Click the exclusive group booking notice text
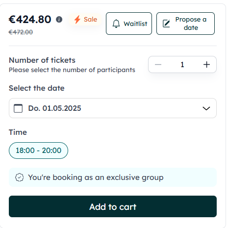Screen dimensions: 227x228 tap(96, 177)
